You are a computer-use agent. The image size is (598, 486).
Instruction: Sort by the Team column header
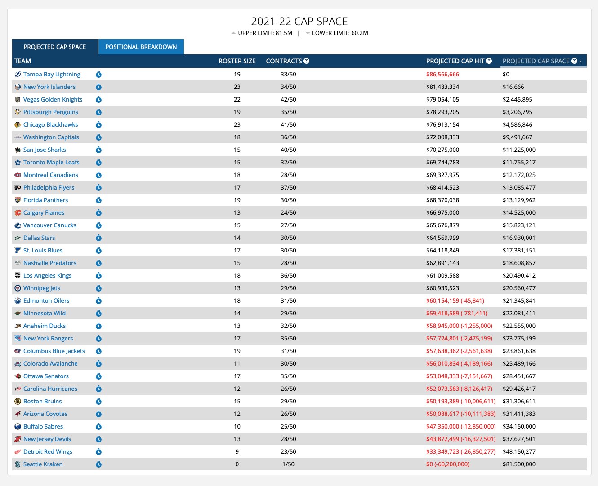(22, 61)
